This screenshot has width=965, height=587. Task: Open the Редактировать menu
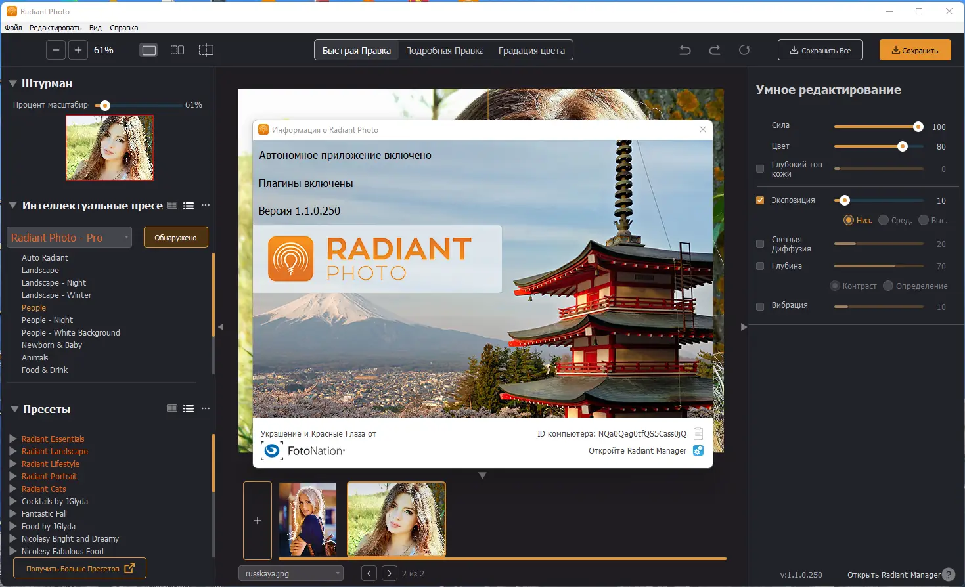pos(55,28)
